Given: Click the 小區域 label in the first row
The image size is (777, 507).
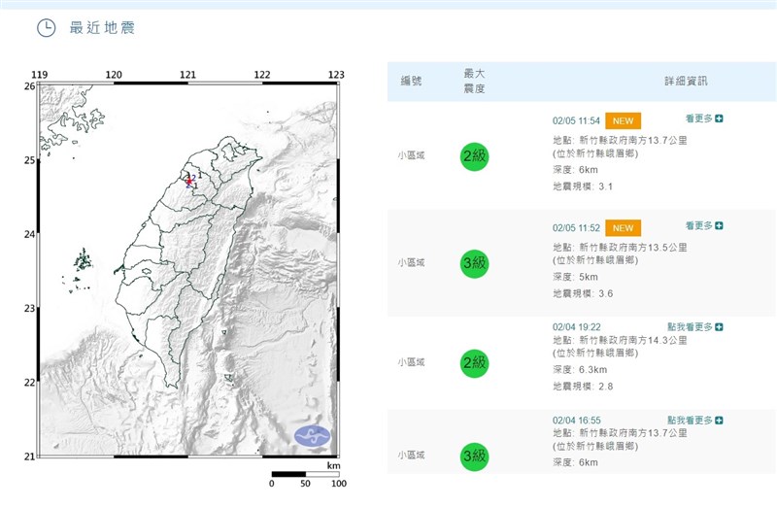Looking at the screenshot, I should pyautogui.click(x=412, y=155).
